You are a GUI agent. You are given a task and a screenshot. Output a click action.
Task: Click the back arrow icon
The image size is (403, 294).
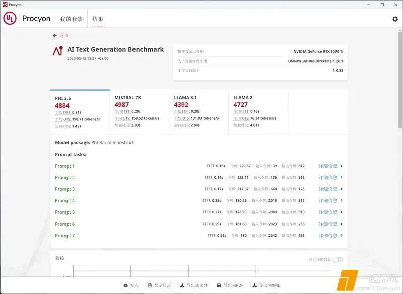tap(55, 35)
